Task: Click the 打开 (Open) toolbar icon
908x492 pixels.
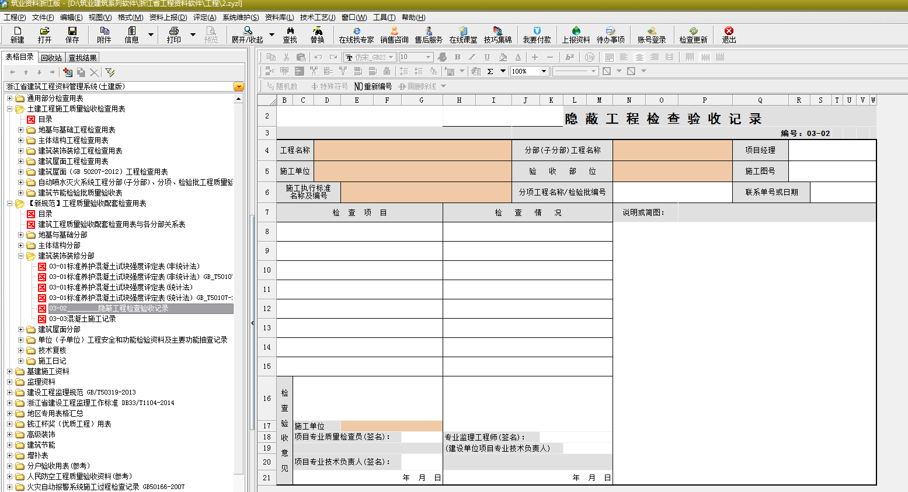Action: (x=44, y=34)
